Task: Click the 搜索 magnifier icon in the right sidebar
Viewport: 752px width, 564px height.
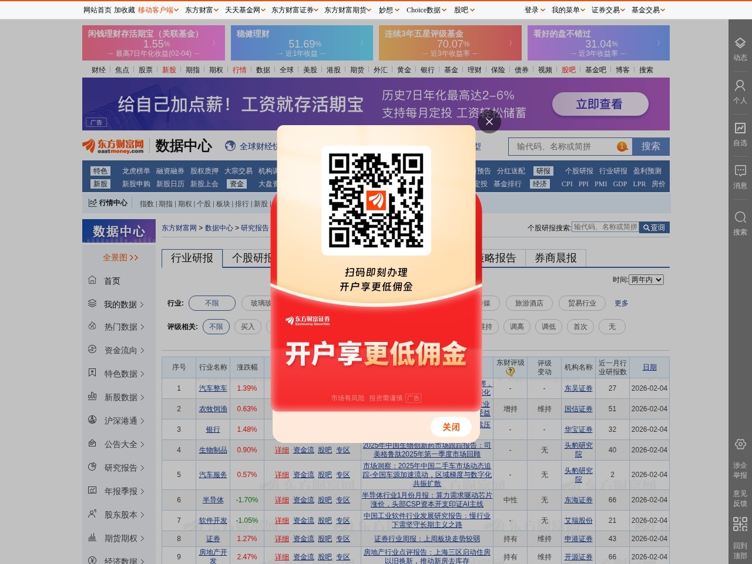Action: pos(740,217)
